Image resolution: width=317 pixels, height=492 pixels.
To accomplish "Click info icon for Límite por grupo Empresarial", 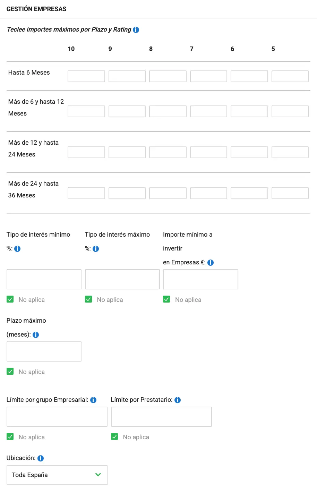I will pyautogui.click(x=93, y=400).
